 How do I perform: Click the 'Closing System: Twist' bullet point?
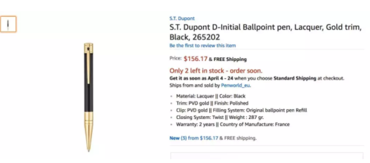tap(220, 117)
